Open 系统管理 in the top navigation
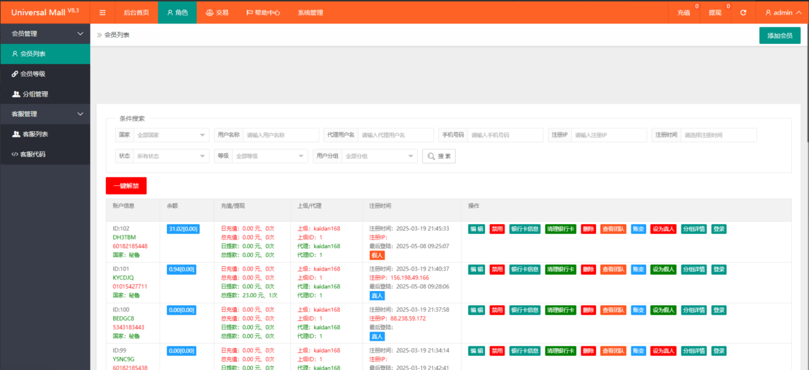Screen dimensions: 809x370 point(310,13)
